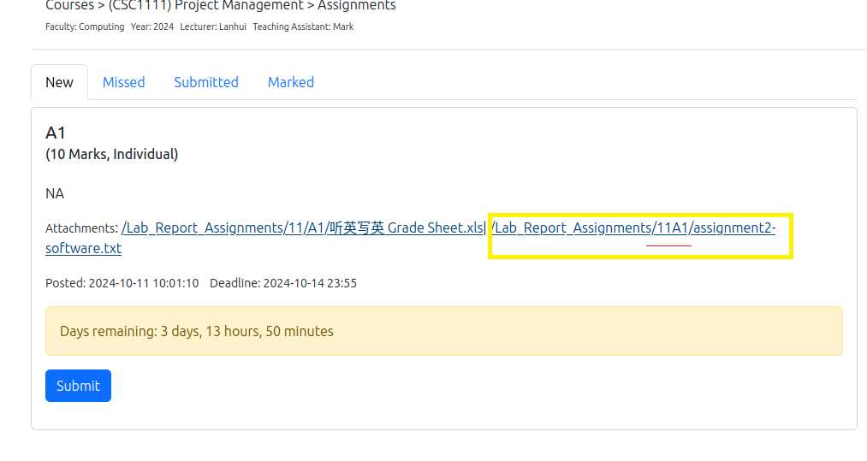Click the Teaching Assistant: Mark label

[303, 27]
